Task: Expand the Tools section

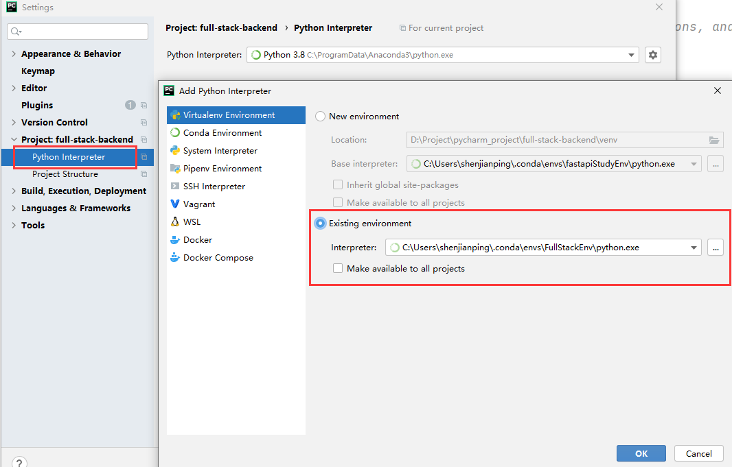Action: click(x=14, y=225)
